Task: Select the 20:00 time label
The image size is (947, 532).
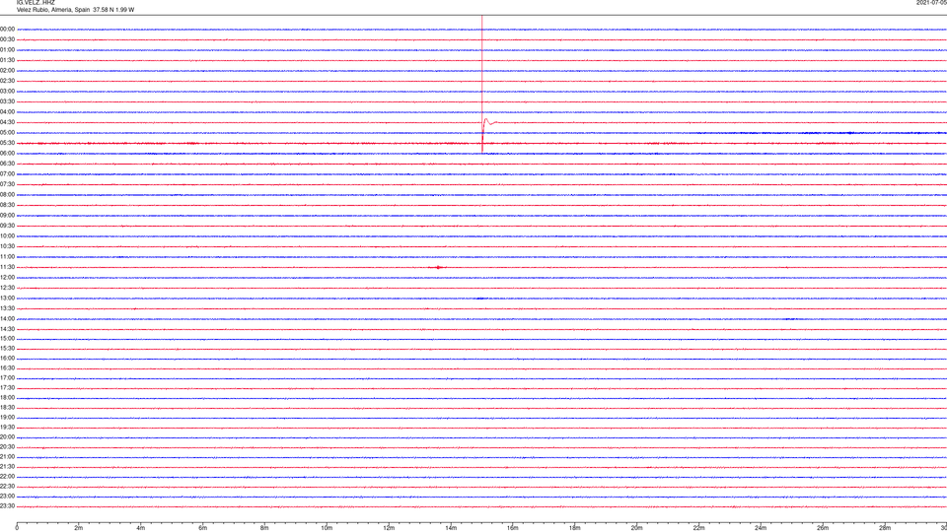Action: pos(7,437)
